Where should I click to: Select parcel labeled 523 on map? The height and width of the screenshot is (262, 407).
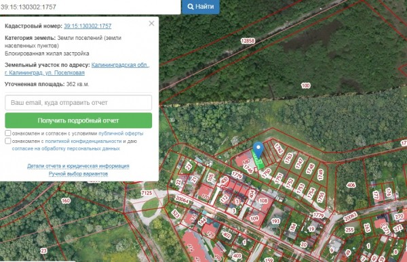(x=176, y=214)
